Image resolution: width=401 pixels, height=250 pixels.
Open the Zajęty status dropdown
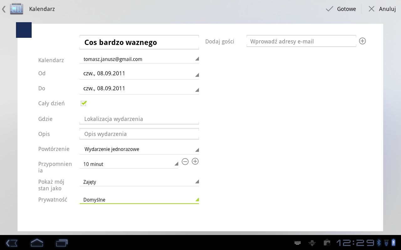tap(139, 182)
